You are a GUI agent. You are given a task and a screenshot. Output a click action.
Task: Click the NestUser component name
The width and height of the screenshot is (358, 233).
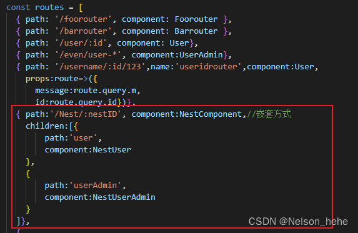(x=112, y=150)
